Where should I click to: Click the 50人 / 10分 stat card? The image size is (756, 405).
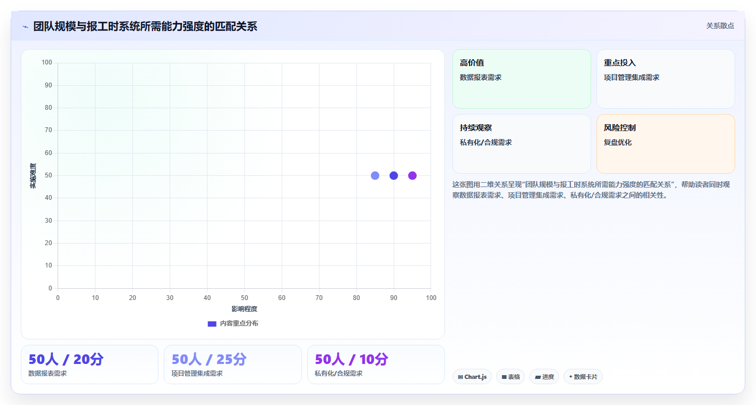coord(376,365)
